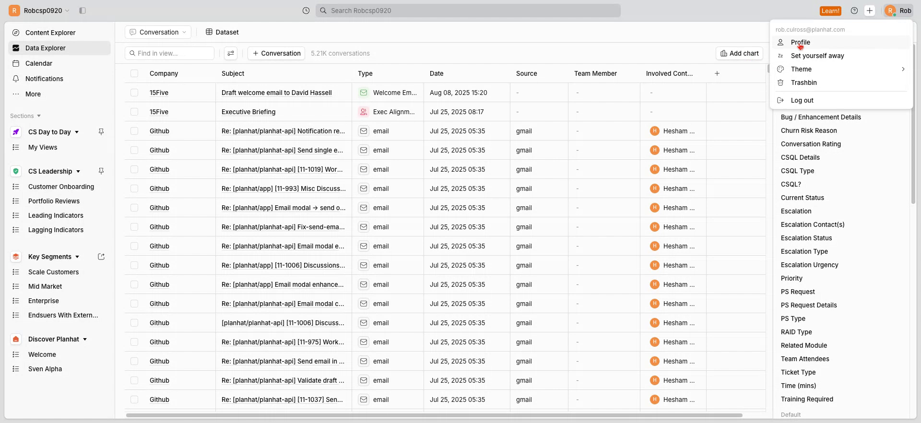Click the Rob user avatar in top bar

(890, 11)
